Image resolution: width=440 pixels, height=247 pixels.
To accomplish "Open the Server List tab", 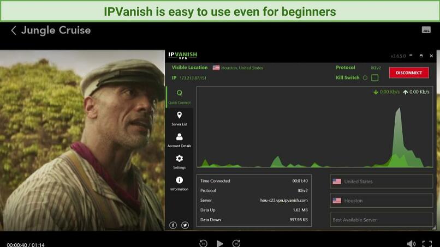I will coord(179,119).
